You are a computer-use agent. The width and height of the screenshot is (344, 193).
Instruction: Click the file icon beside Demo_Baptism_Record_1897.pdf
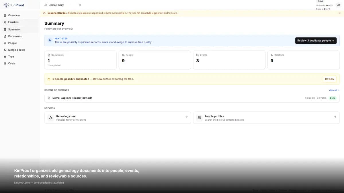(x=49, y=98)
